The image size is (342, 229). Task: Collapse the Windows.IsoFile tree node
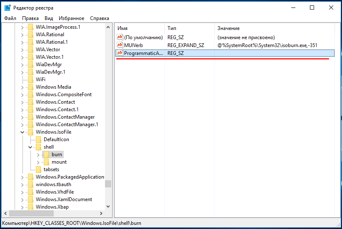(22, 132)
